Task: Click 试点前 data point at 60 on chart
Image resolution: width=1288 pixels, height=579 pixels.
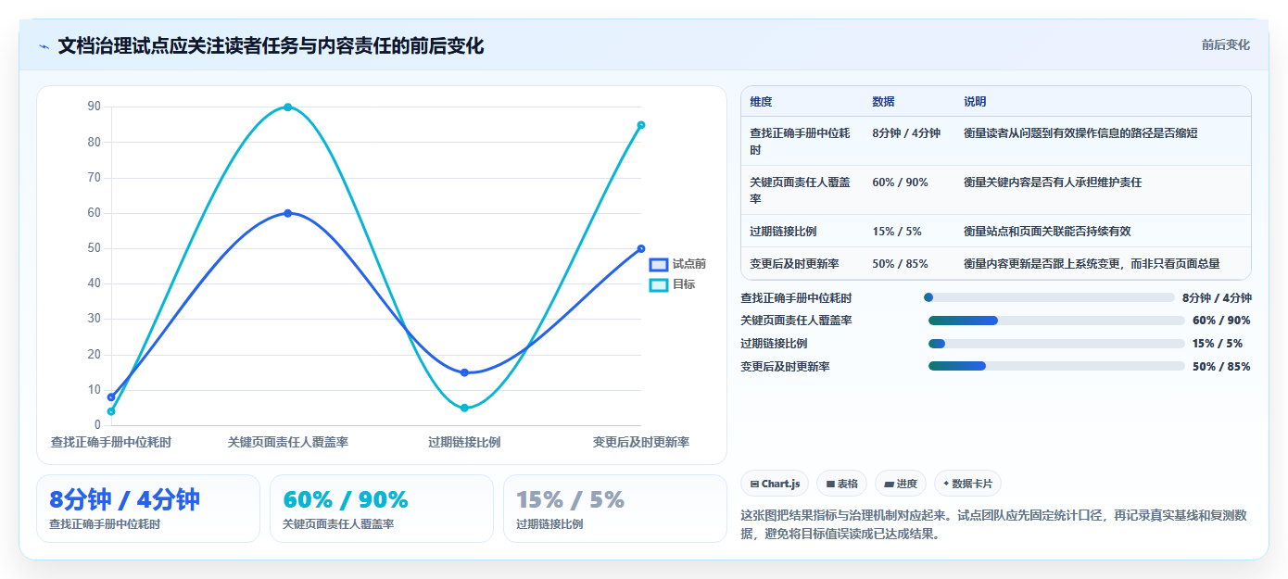Action: click(288, 213)
